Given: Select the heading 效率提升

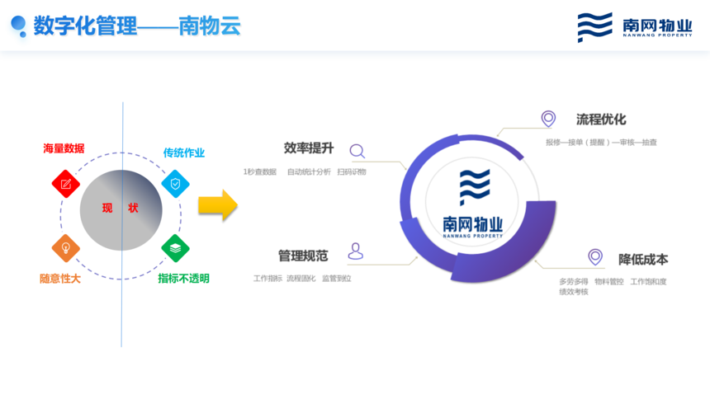Looking at the screenshot, I should (309, 148).
